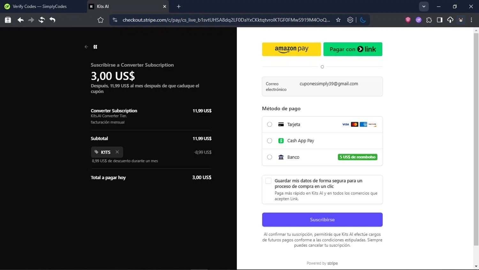Toggle the side panel icon
The image size is (479, 270).
(x=439, y=20)
